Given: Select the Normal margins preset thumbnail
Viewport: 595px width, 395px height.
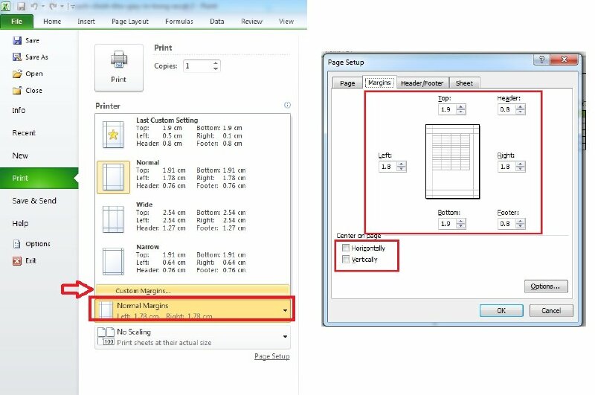Looking at the screenshot, I should click(x=113, y=177).
